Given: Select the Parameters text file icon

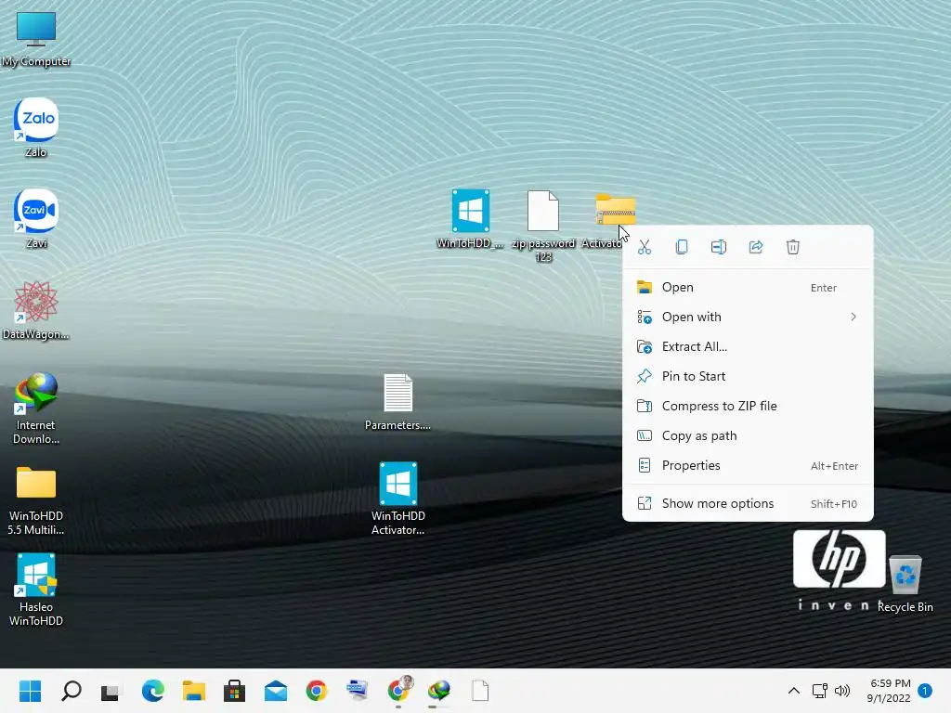Looking at the screenshot, I should tap(397, 402).
